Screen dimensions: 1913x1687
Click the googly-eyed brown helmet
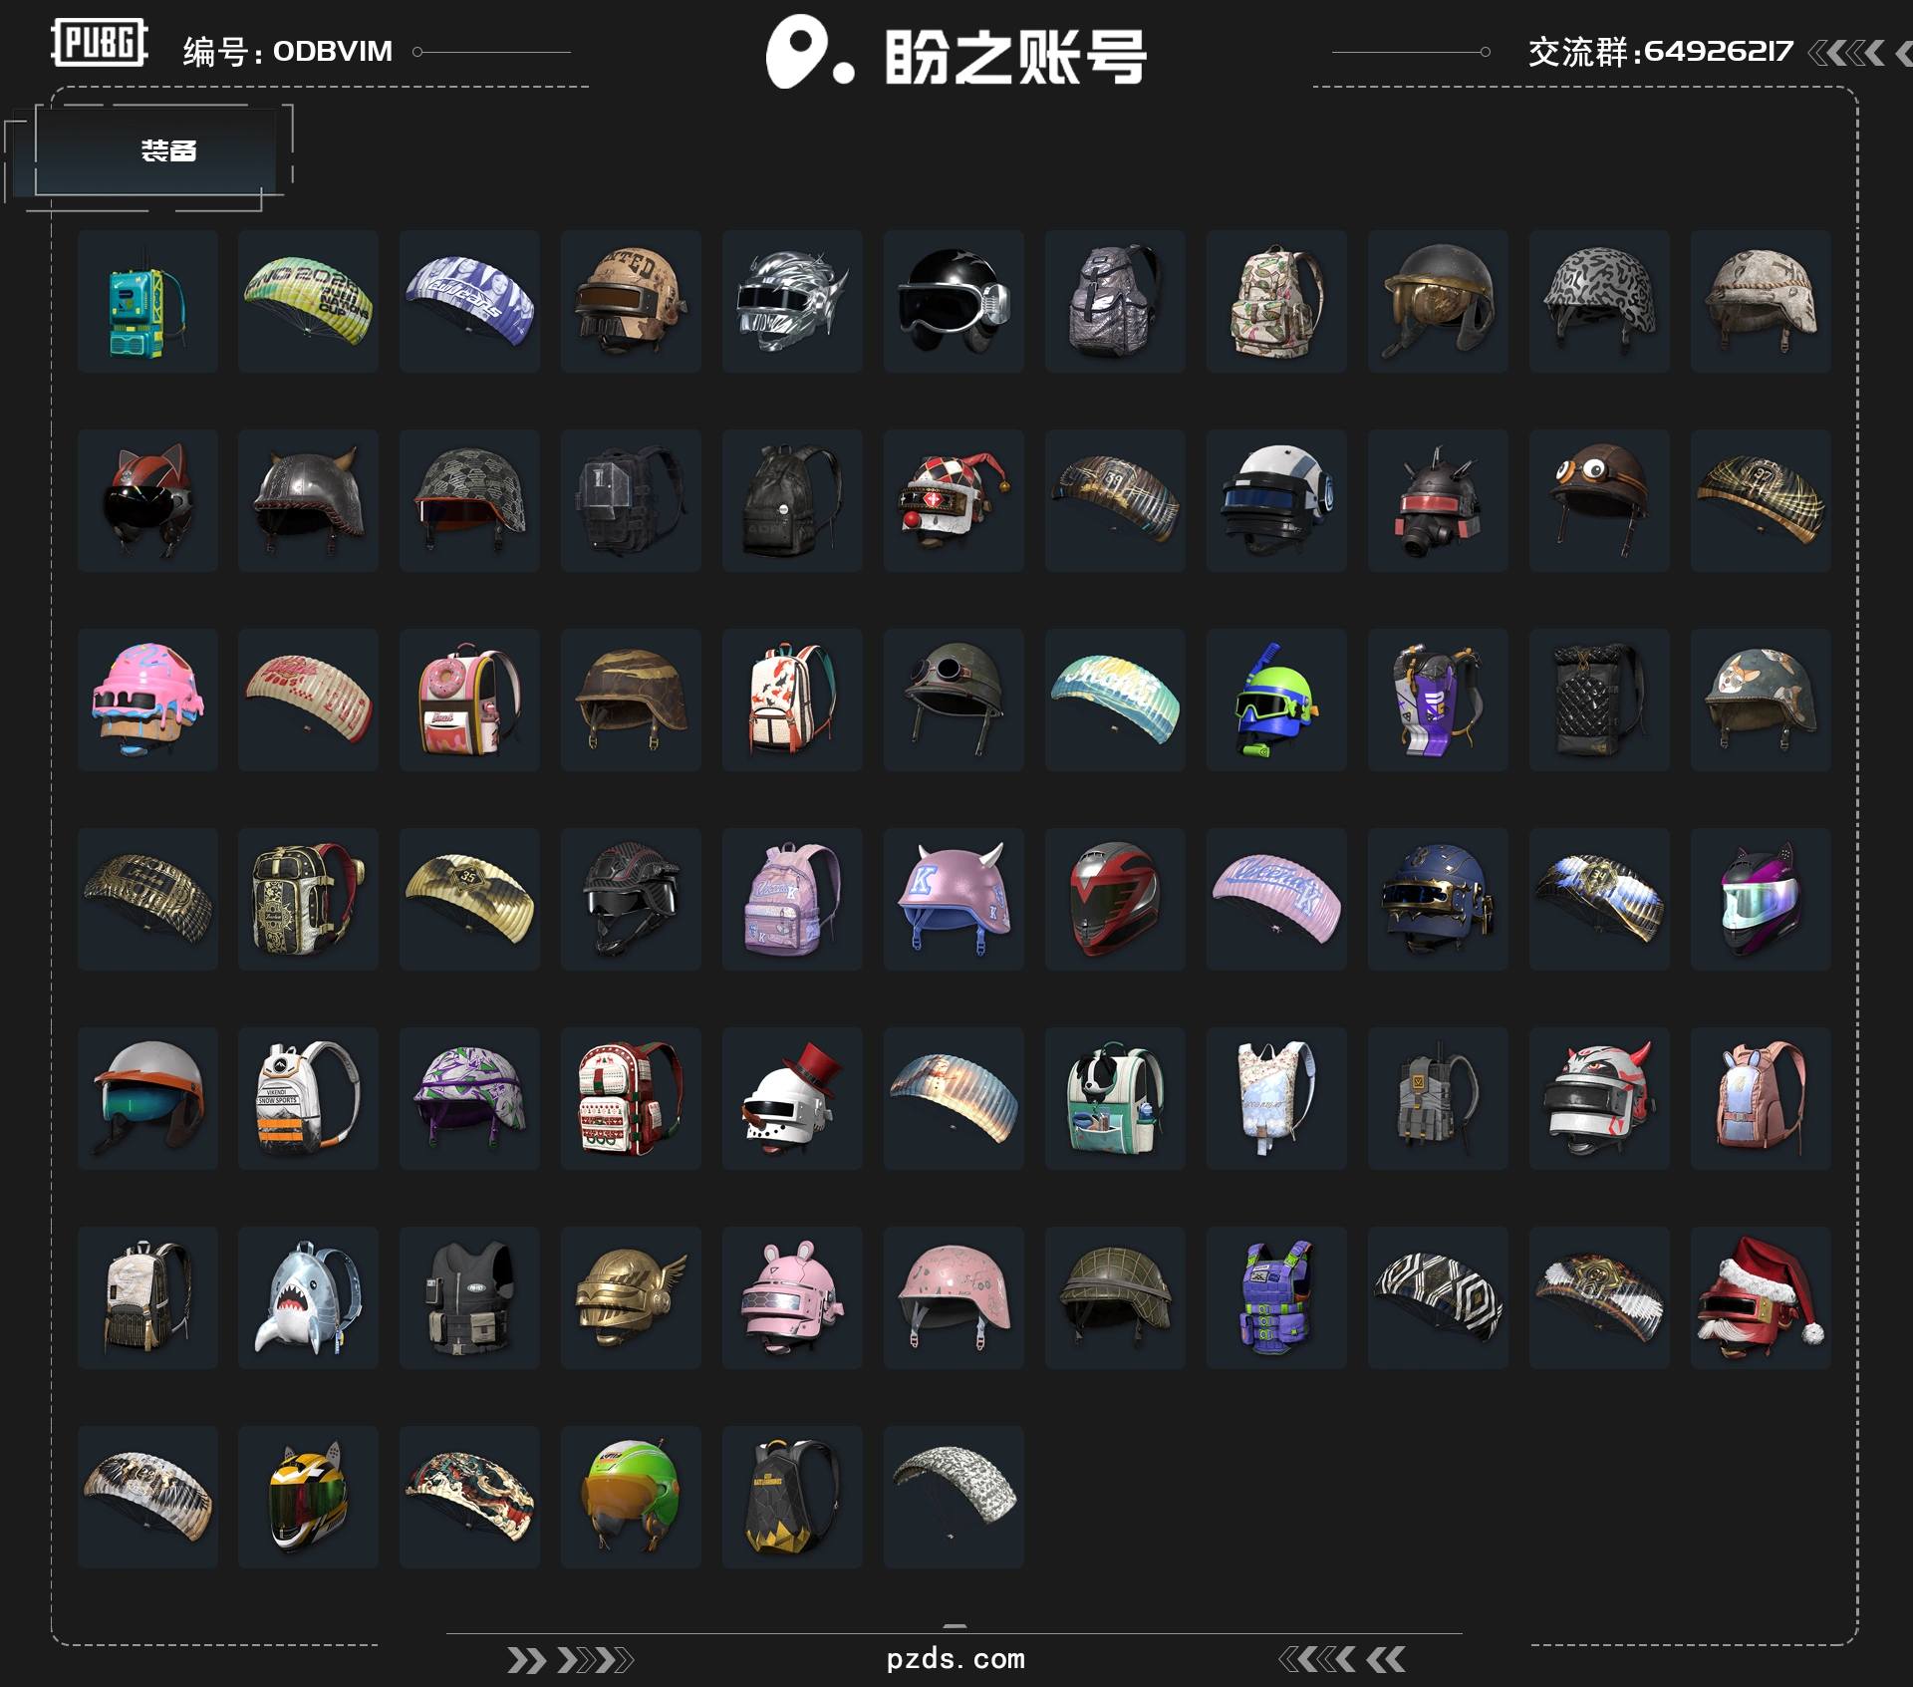(x=1599, y=500)
